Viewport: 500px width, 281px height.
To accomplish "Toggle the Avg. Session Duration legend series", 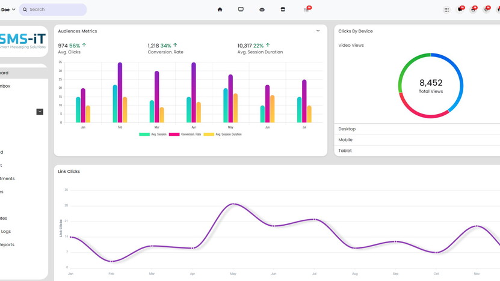I will (x=223, y=134).
